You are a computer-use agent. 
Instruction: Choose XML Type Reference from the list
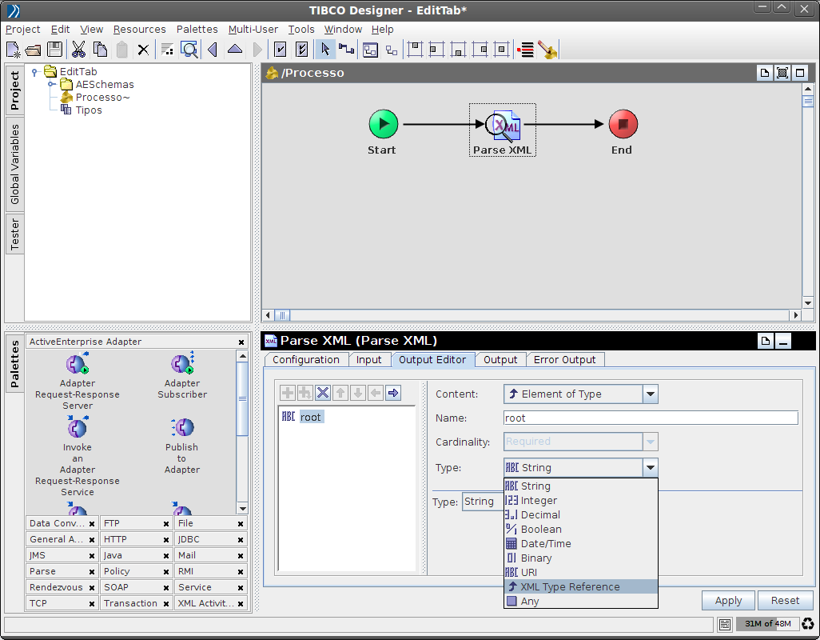click(x=569, y=586)
